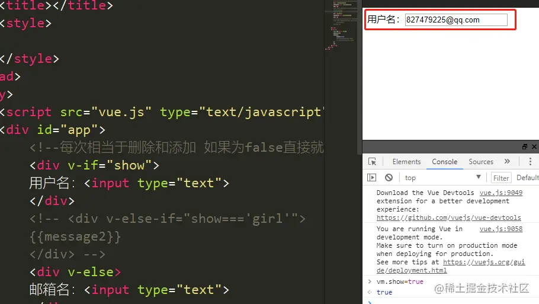Open the vuejs.org deployment guide link
The image size is (539, 304).
pos(451,266)
